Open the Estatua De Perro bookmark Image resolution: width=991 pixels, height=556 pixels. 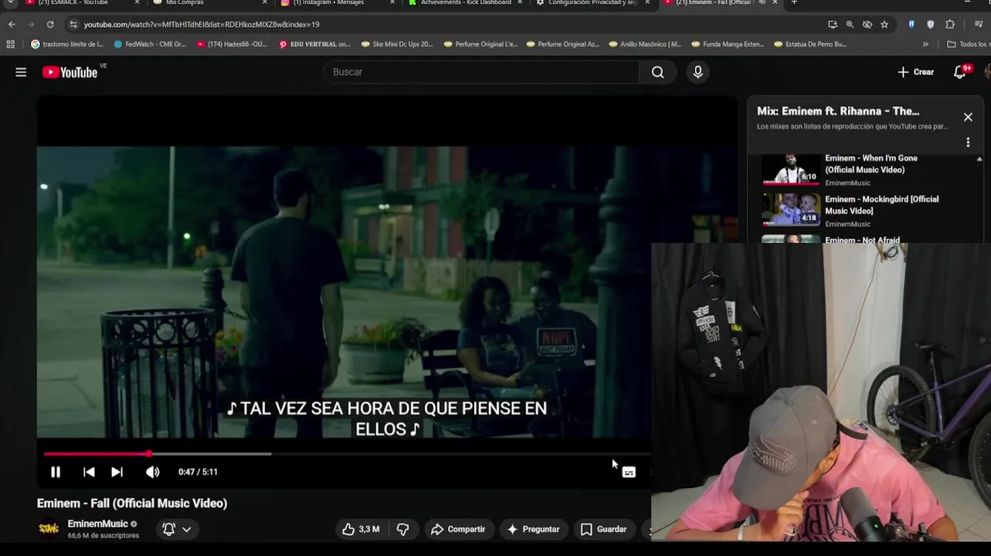pyautogui.click(x=810, y=44)
